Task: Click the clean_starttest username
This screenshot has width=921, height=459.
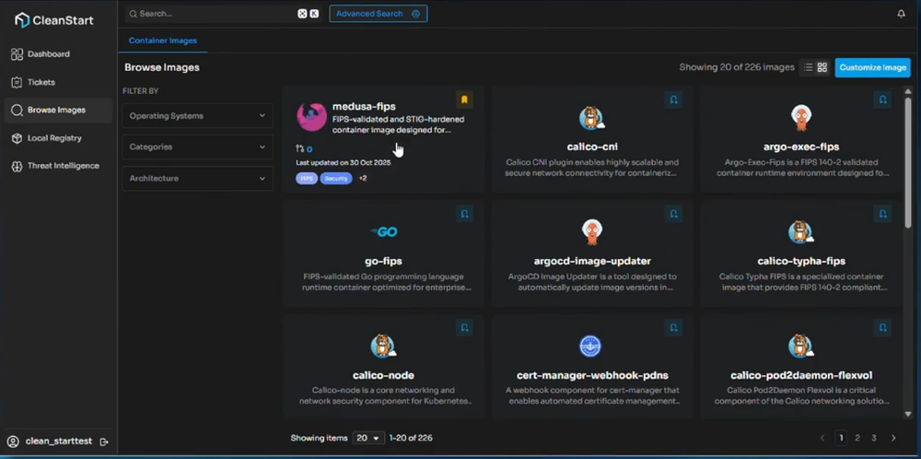Action: click(x=59, y=441)
